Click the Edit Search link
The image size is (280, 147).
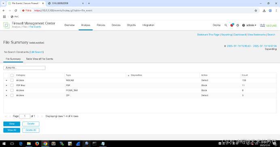[x=36, y=52]
